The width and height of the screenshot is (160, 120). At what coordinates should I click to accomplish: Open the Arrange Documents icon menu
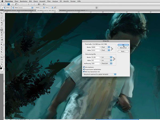point(39,4)
